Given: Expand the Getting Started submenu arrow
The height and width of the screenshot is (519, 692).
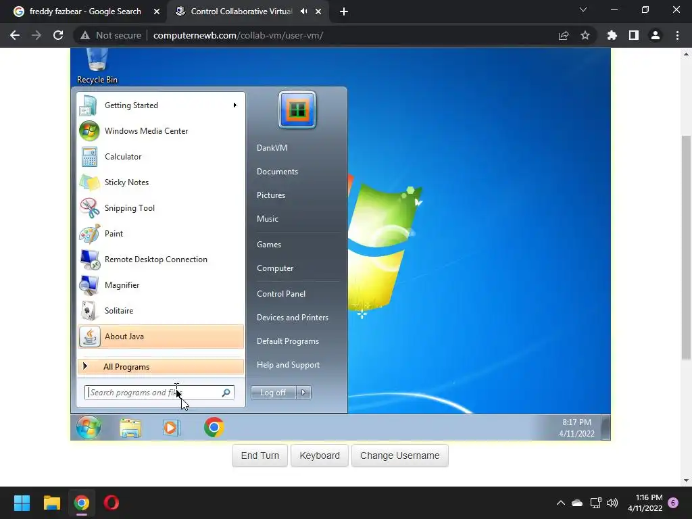Looking at the screenshot, I should (x=234, y=105).
